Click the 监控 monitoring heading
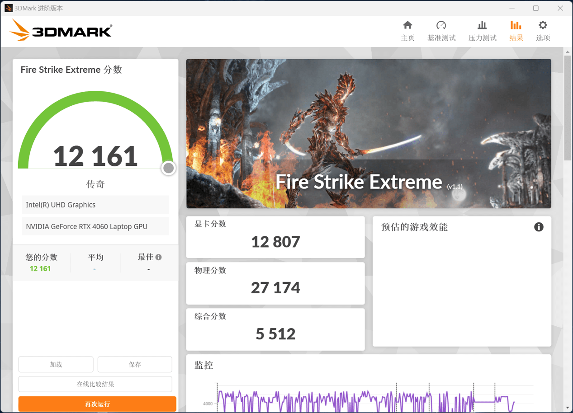This screenshot has height=413, width=573. click(x=204, y=365)
